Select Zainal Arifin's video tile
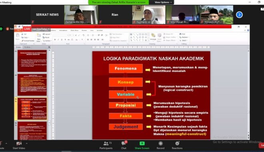 (x=81, y=15)
